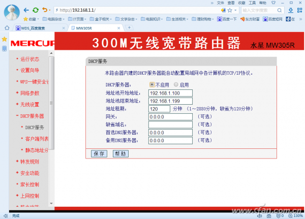This screenshot has width=305, height=219.
Task: Open the downloads arrow icon
Action: (x=291, y=10)
